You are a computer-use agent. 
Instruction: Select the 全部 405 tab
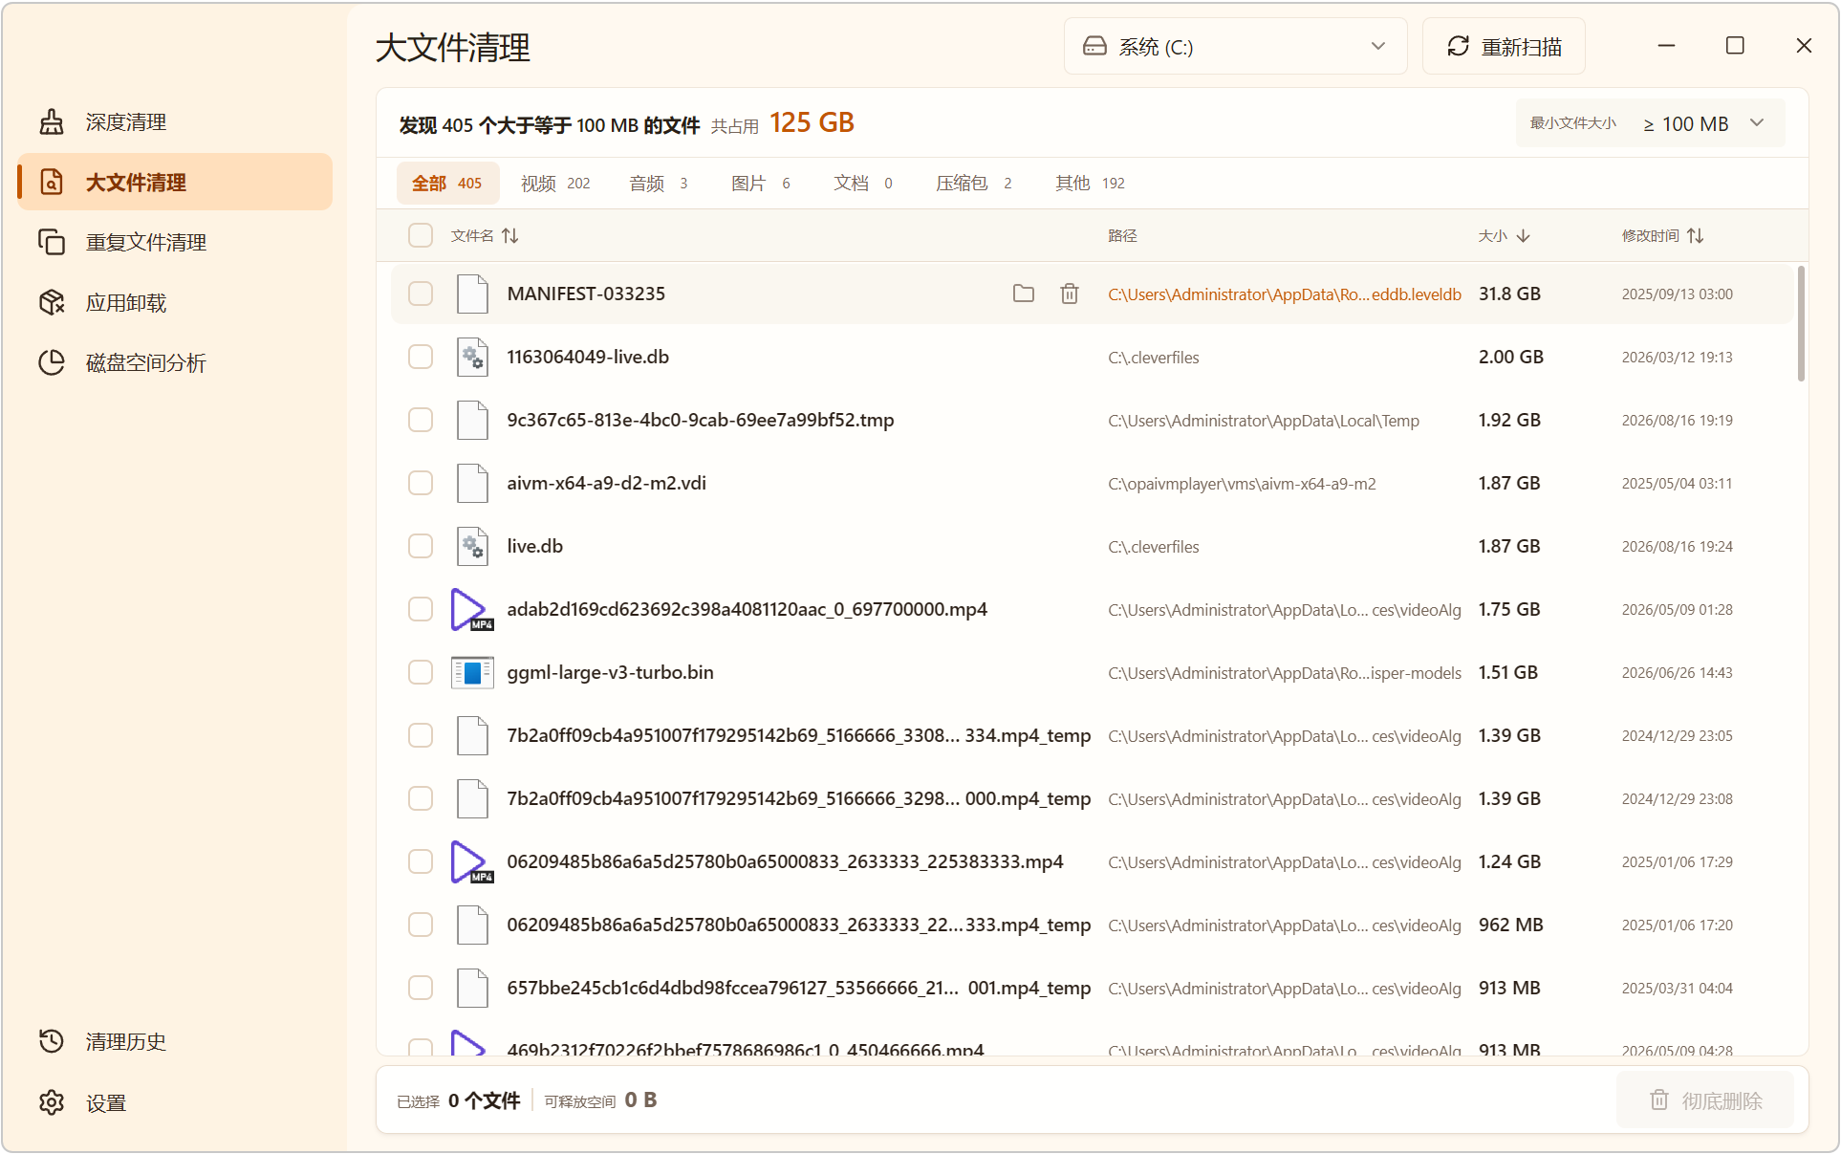pos(447,183)
